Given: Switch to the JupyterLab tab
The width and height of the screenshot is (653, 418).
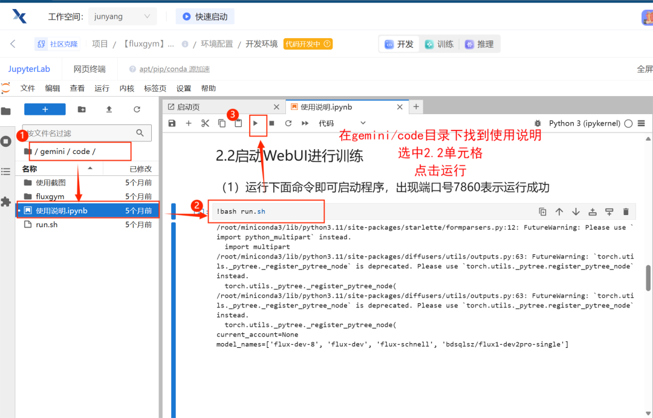Looking at the screenshot, I should [29, 69].
